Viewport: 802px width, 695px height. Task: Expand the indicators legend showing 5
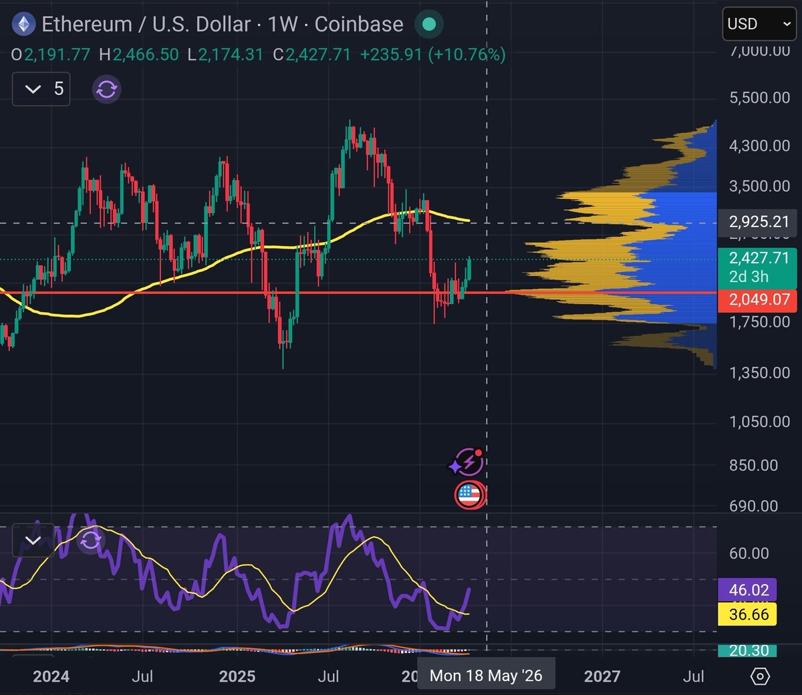point(41,89)
